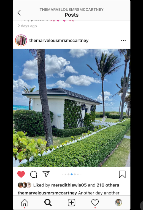
Task: Unlike the post with the red heart
Action: point(21,174)
